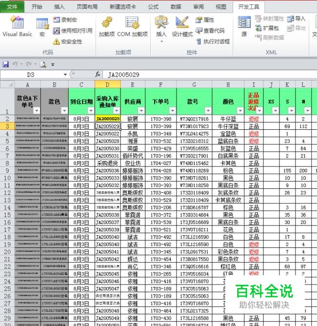Open control 属性 properties
The image size is (317, 326).
tap(205, 20)
